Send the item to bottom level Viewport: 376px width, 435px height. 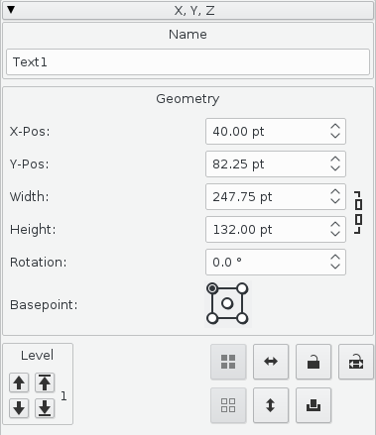pyautogui.click(x=45, y=408)
